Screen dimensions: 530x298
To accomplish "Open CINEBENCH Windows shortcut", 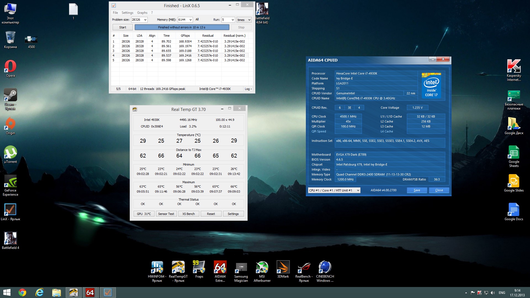I will [325, 267].
